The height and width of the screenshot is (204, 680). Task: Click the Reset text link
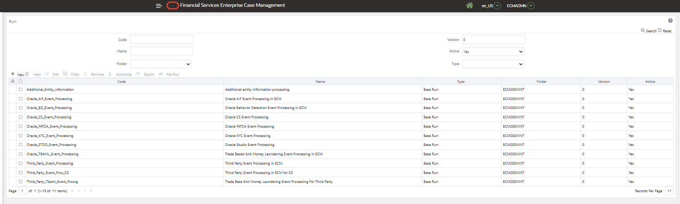click(x=667, y=31)
